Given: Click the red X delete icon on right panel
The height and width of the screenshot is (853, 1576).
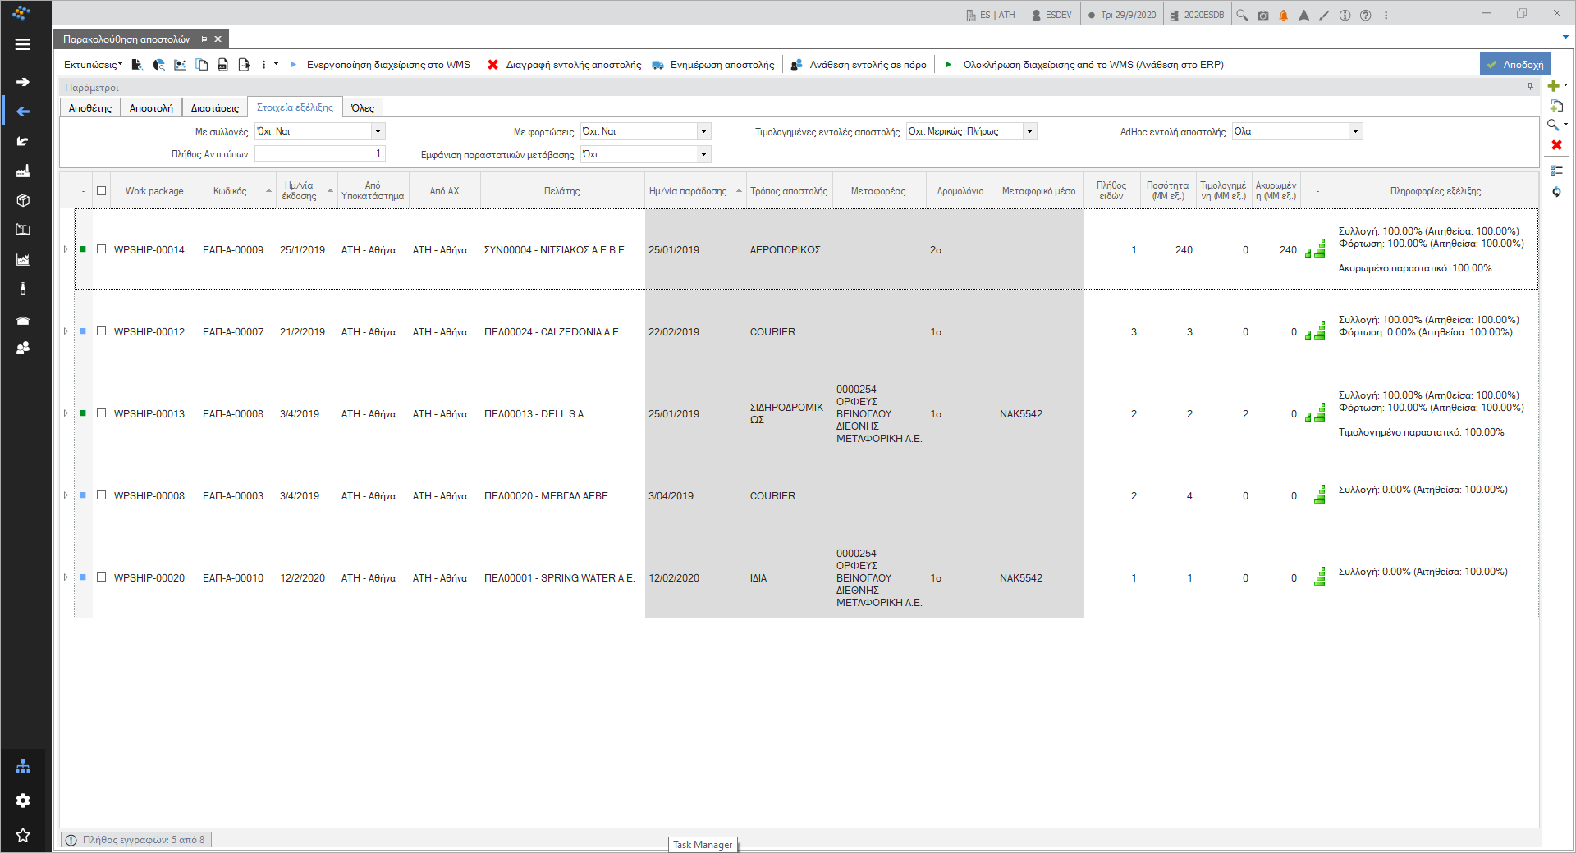Looking at the screenshot, I should click(x=1556, y=145).
